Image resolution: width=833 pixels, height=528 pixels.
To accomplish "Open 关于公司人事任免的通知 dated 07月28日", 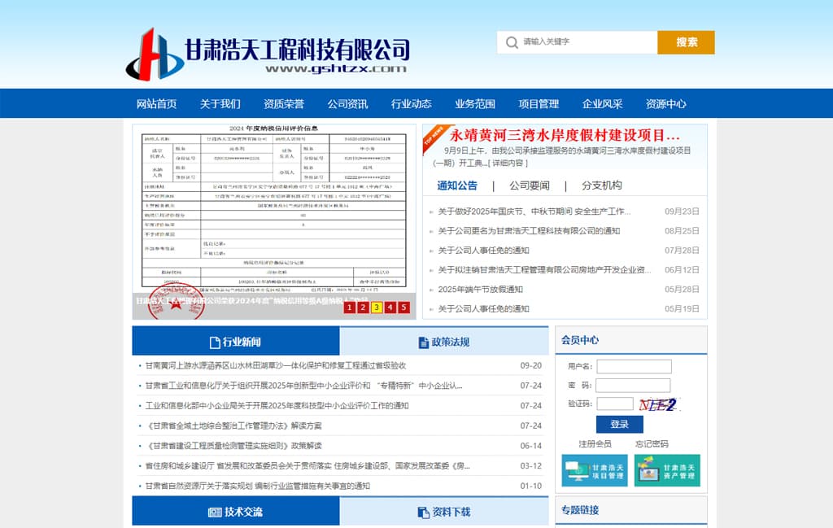I will (x=483, y=251).
